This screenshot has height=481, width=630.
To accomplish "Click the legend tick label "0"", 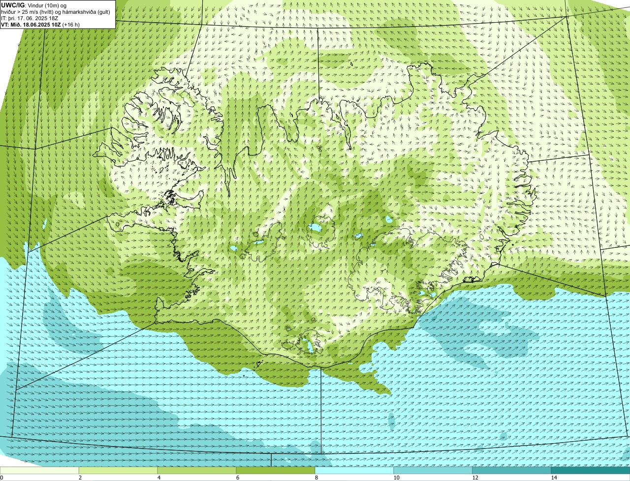I will 1,478.
